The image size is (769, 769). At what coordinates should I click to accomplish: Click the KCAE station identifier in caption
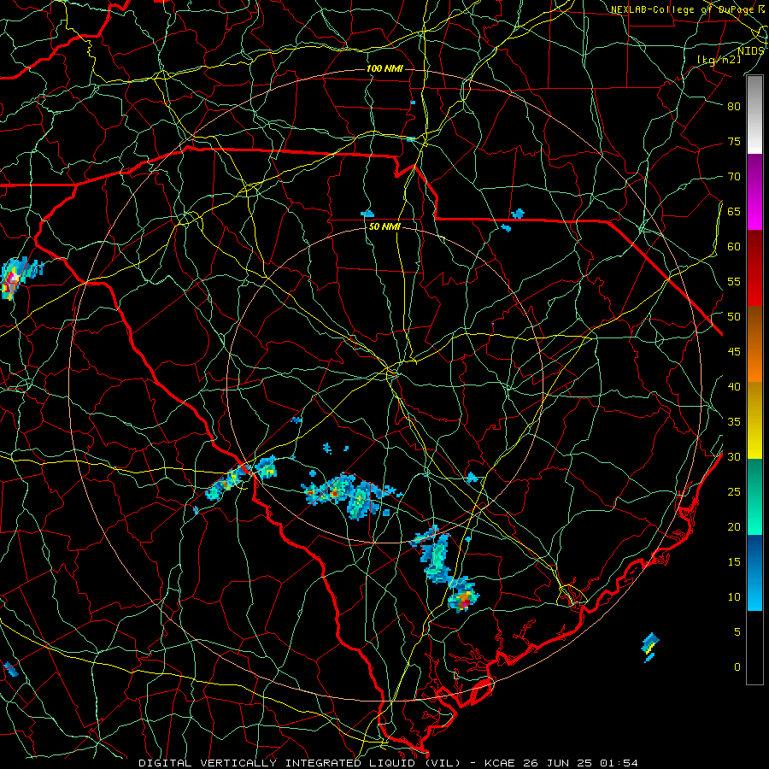pos(500,763)
